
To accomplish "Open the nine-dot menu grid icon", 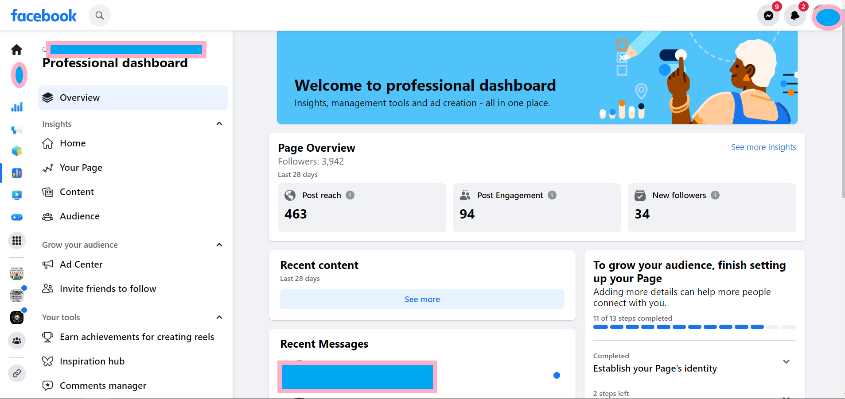I will click(17, 241).
